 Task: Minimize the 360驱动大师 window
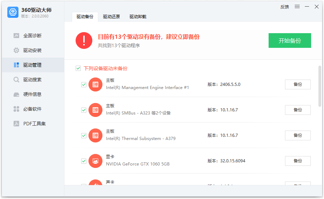click(x=307, y=7)
